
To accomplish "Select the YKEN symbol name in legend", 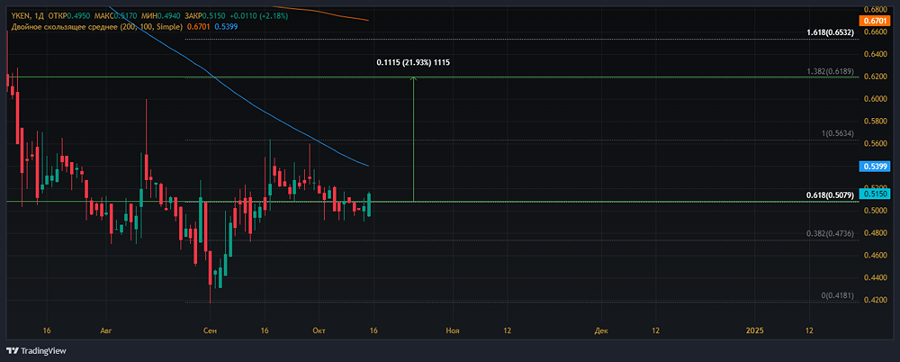I will 20,15.
